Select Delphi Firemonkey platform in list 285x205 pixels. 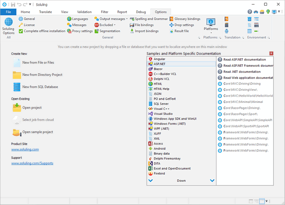click(x=167, y=158)
